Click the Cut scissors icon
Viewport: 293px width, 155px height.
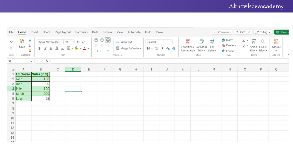[x=30, y=40]
